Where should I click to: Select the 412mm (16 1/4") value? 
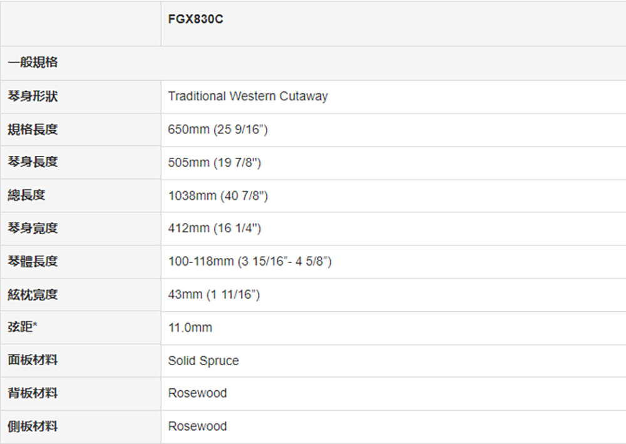(214, 229)
